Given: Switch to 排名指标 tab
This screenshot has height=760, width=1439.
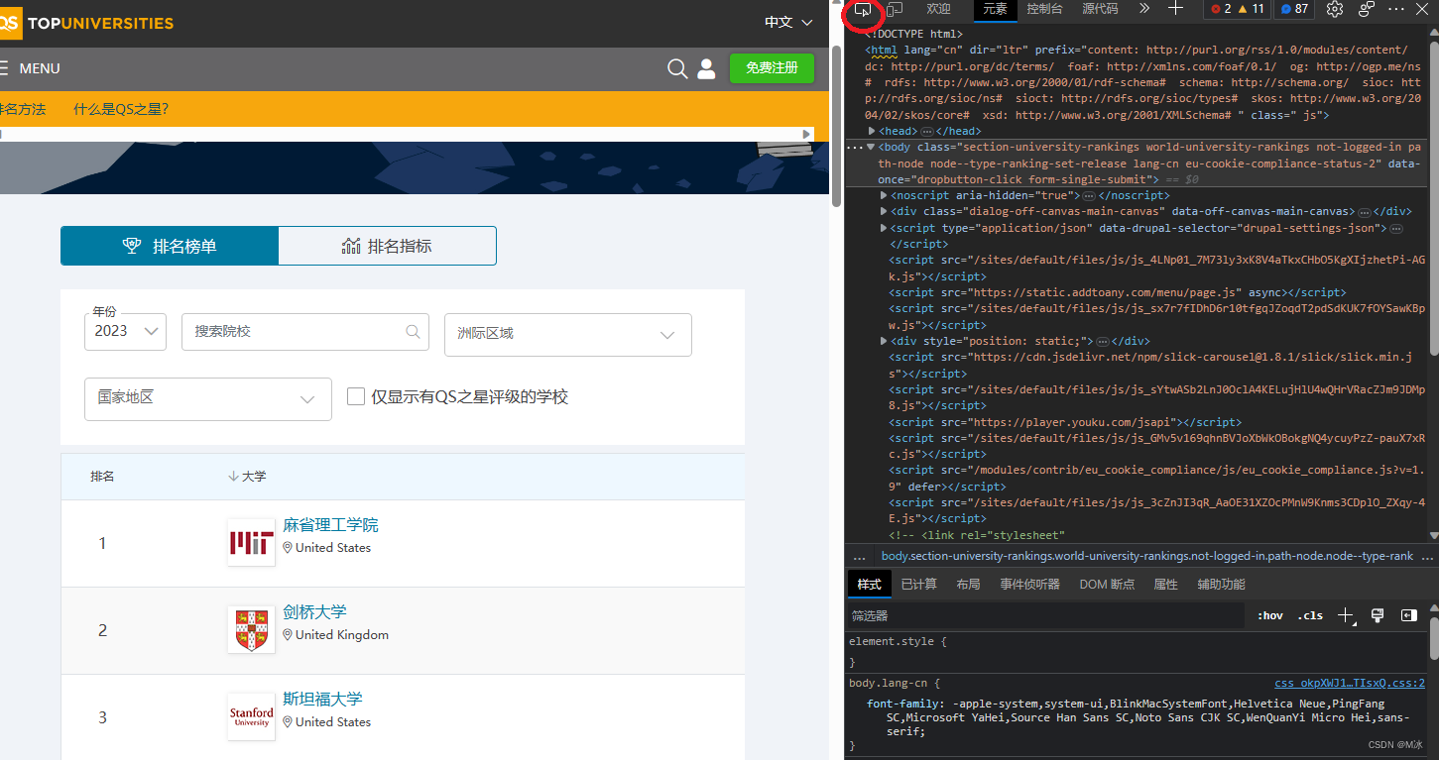Looking at the screenshot, I should coord(387,246).
